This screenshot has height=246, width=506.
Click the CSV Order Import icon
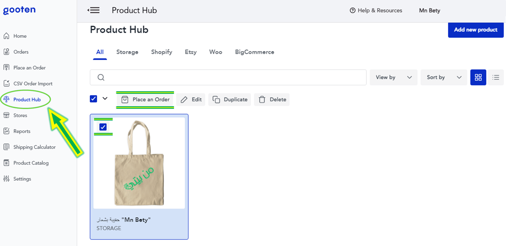tap(6, 83)
